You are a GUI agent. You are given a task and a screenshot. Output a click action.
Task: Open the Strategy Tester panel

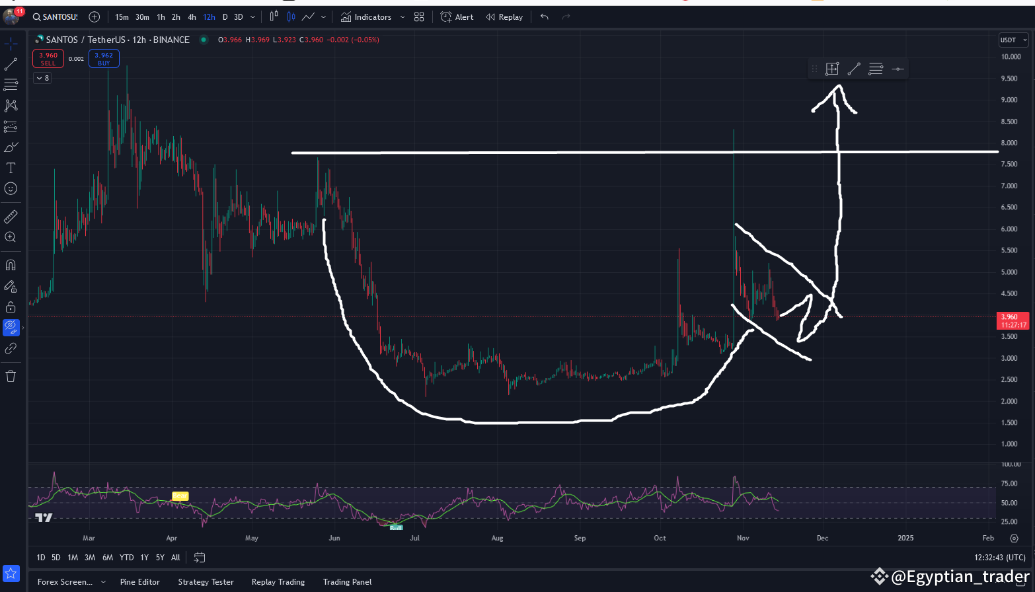click(206, 581)
